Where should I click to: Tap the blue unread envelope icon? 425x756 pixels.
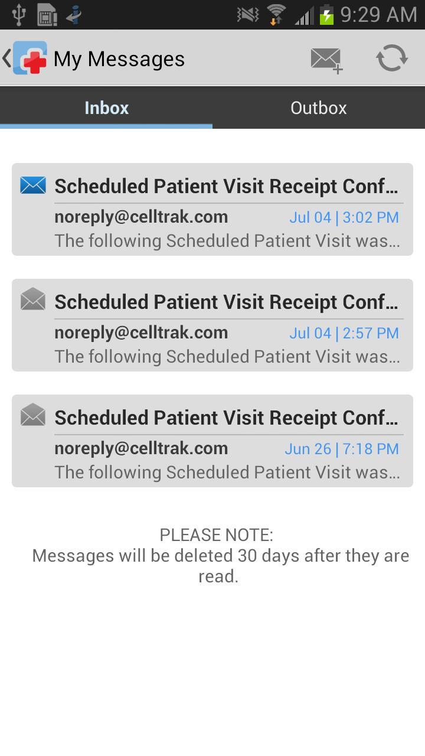tap(33, 185)
